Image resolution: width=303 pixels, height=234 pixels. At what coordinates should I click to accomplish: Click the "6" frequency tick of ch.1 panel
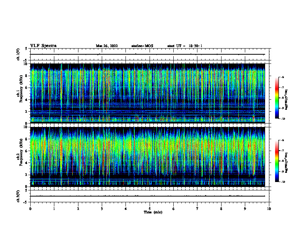[x=27, y=88]
